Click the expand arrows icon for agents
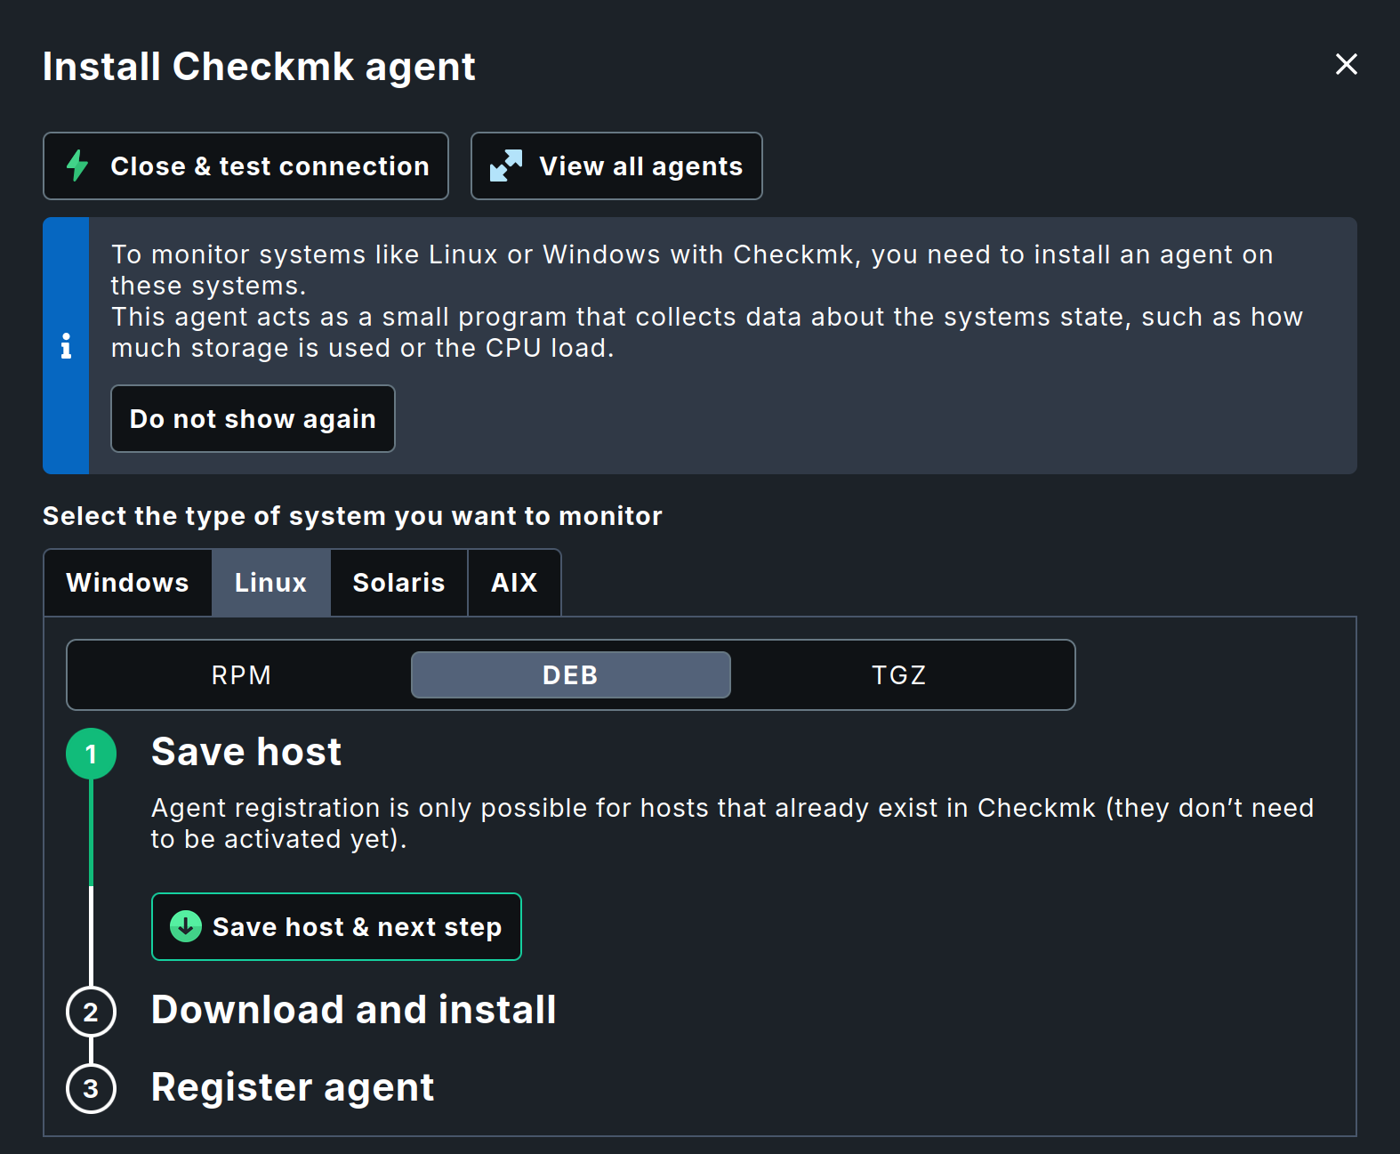 click(506, 165)
